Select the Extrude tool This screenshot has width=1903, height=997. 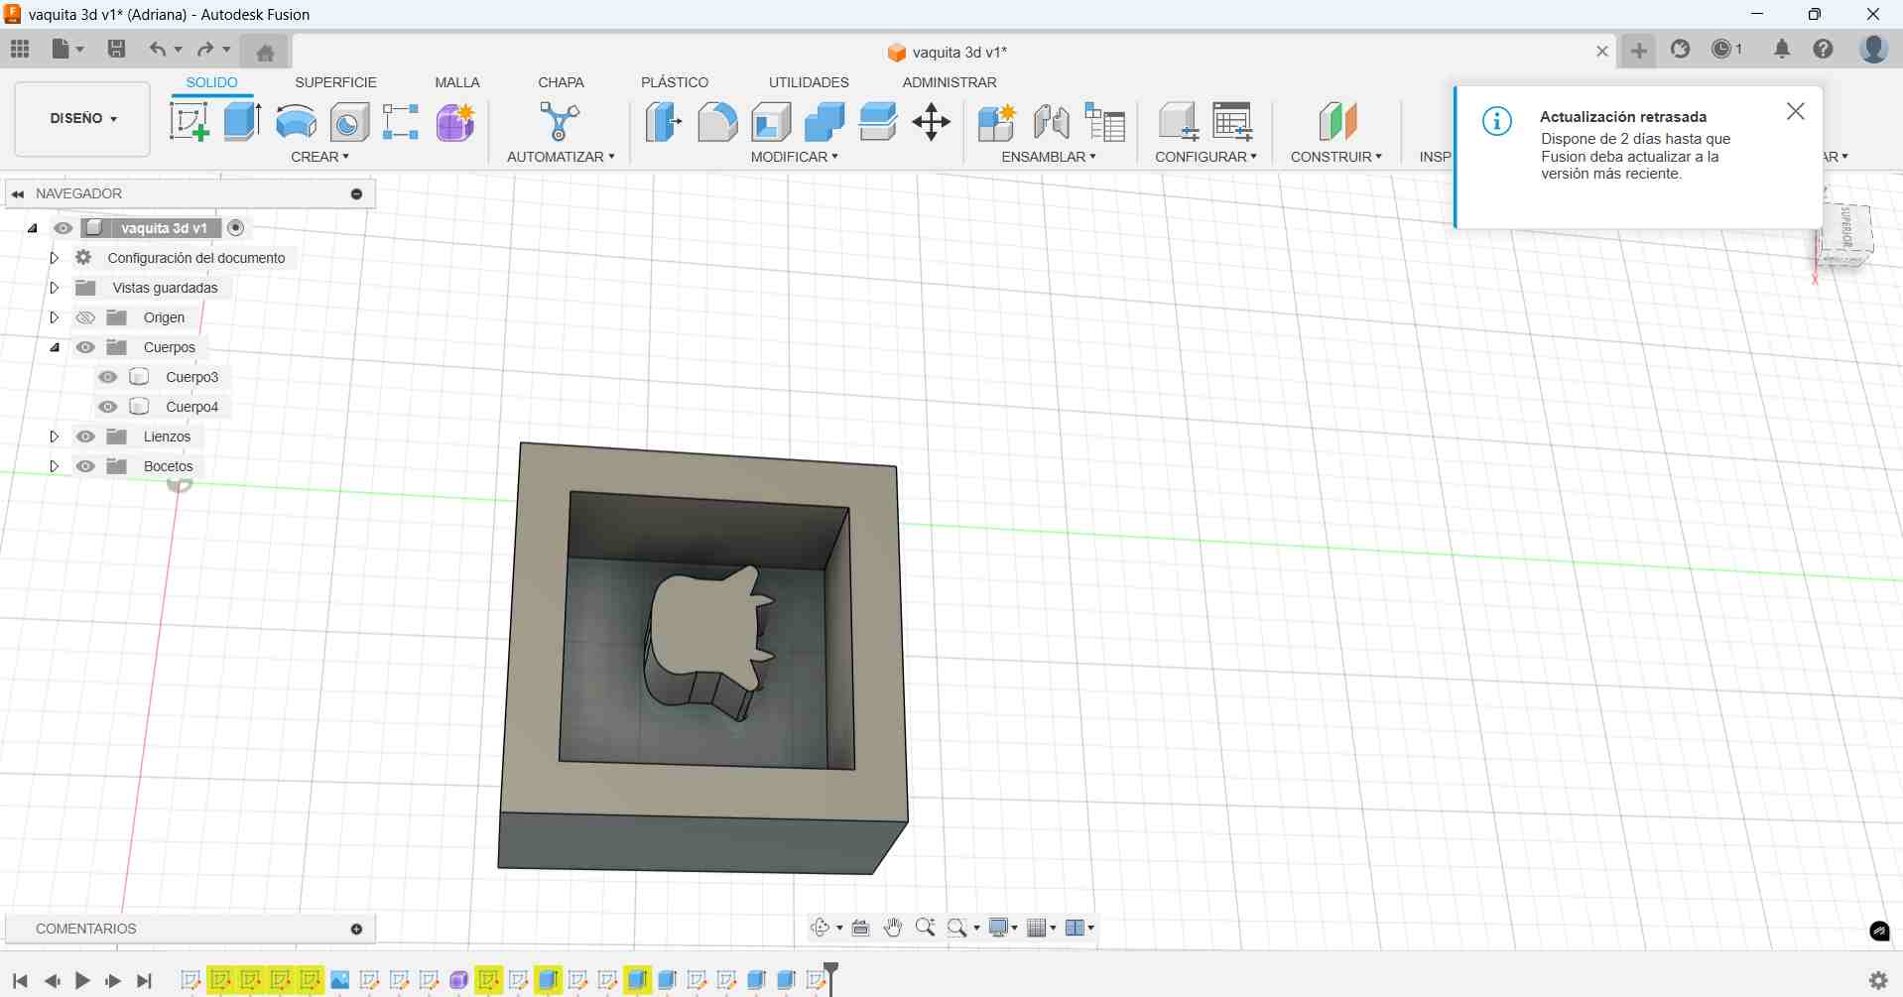coord(243,122)
